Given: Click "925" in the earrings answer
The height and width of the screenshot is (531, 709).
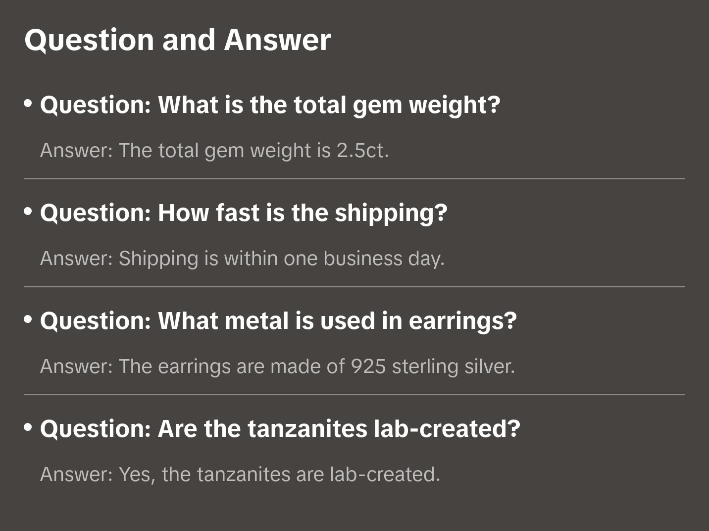Looking at the screenshot, I should pos(368,367).
